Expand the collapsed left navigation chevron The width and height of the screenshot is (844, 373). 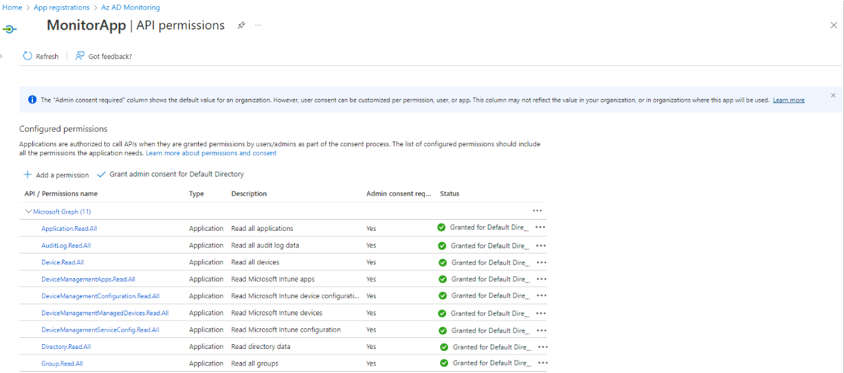pyautogui.click(x=1, y=56)
